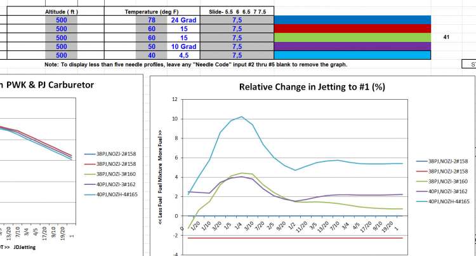This screenshot has height=256, width=476.
Task: Click the 40PJ,NOZI-3#162 legend entry in left chart
Action: (109, 184)
